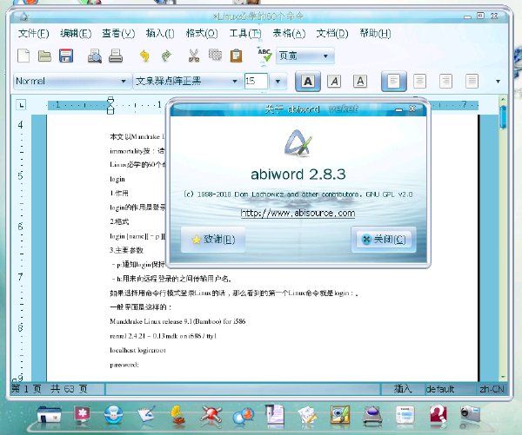Viewport: 522px width, 435px height.
Task: Open the 文泉驿点阵正黑 font dropdown
Action: [234, 81]
